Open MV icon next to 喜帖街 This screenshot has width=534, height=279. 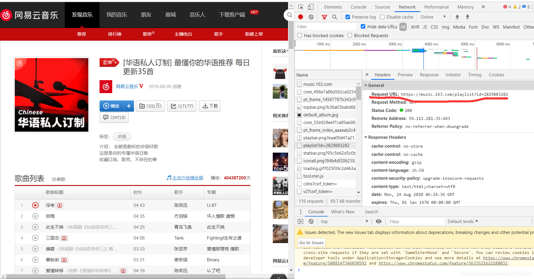64,260
